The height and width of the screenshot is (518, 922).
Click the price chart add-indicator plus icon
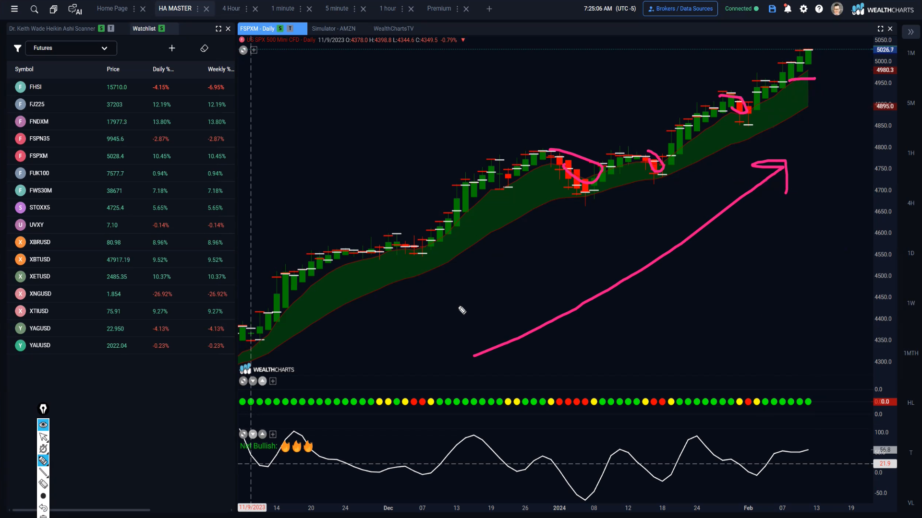(254, 50)
